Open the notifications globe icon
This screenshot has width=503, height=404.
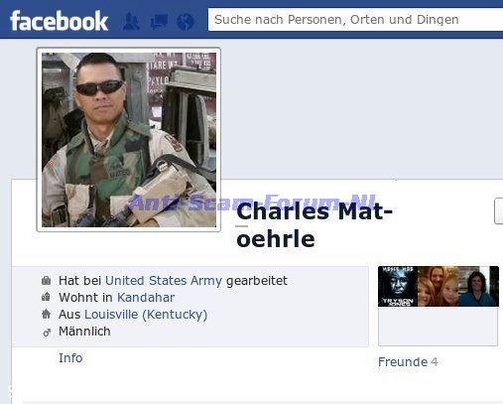point(186,22)
